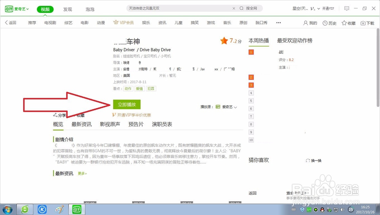Click Windows Start button
The width and height of the screenshot is (380, 215).
tap(7, 210)
